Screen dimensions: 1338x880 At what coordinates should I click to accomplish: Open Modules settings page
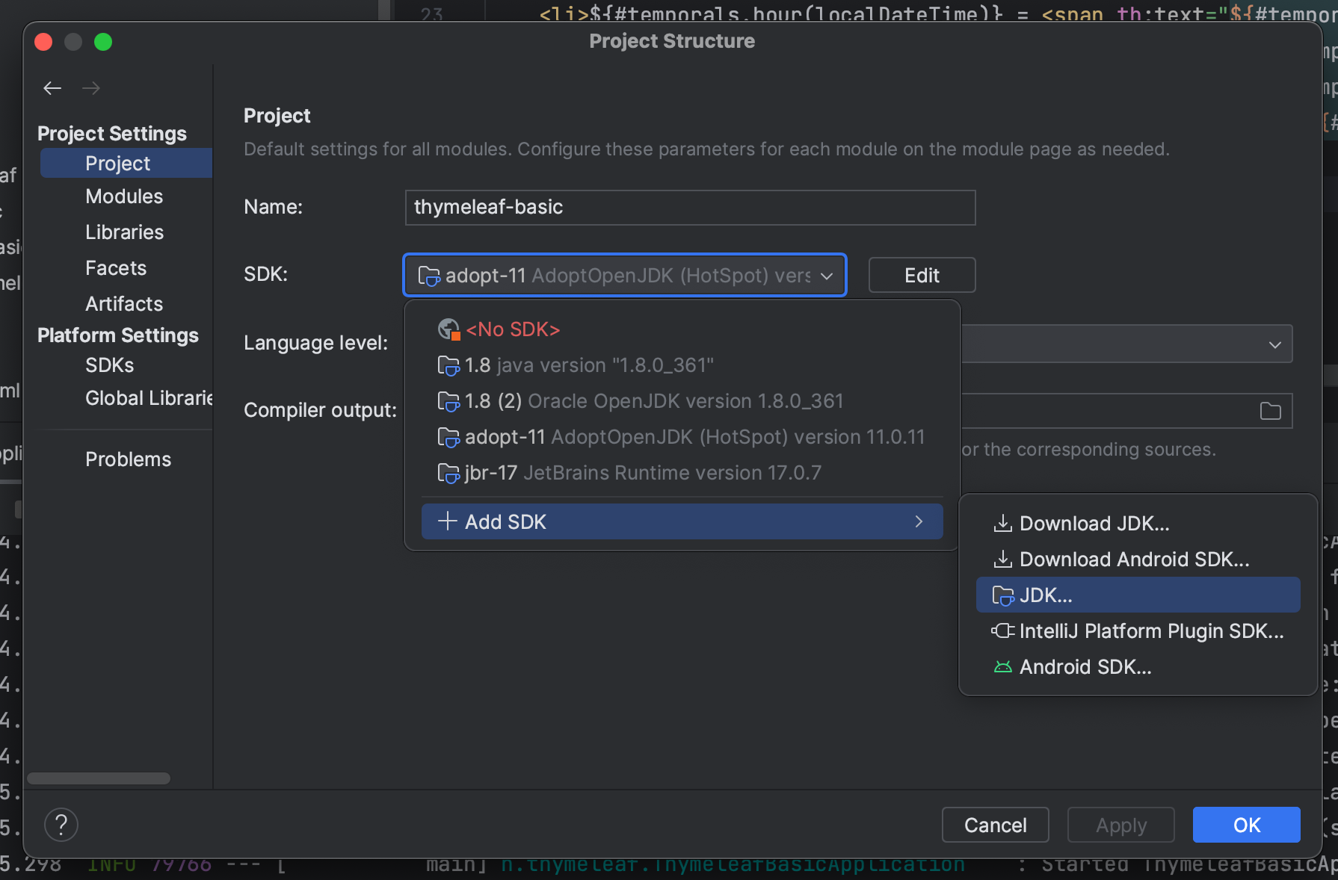124,196
